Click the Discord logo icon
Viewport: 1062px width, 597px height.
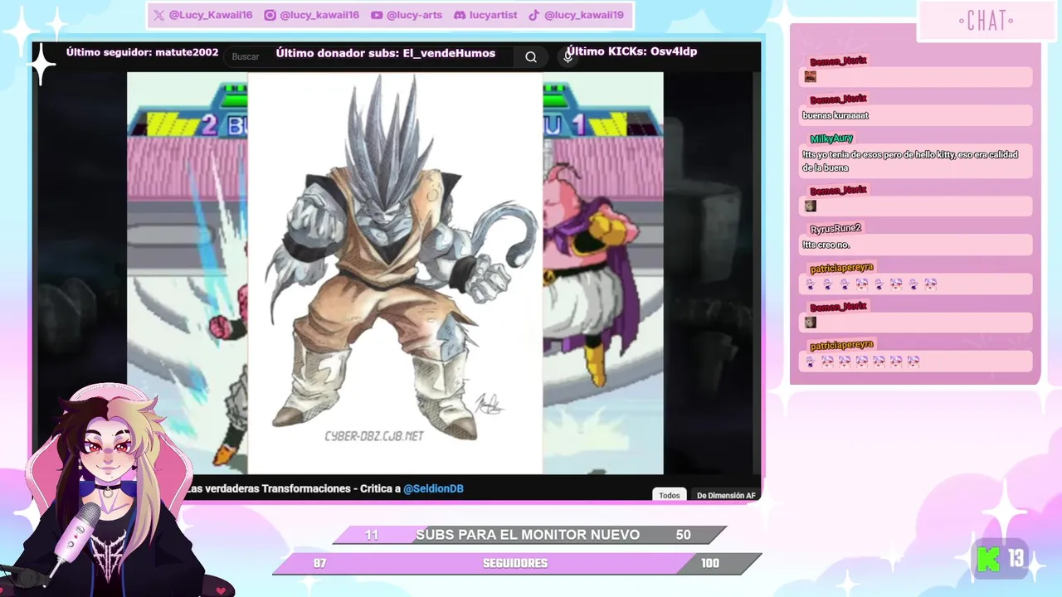pyautogui.click(x=459, y=15)
